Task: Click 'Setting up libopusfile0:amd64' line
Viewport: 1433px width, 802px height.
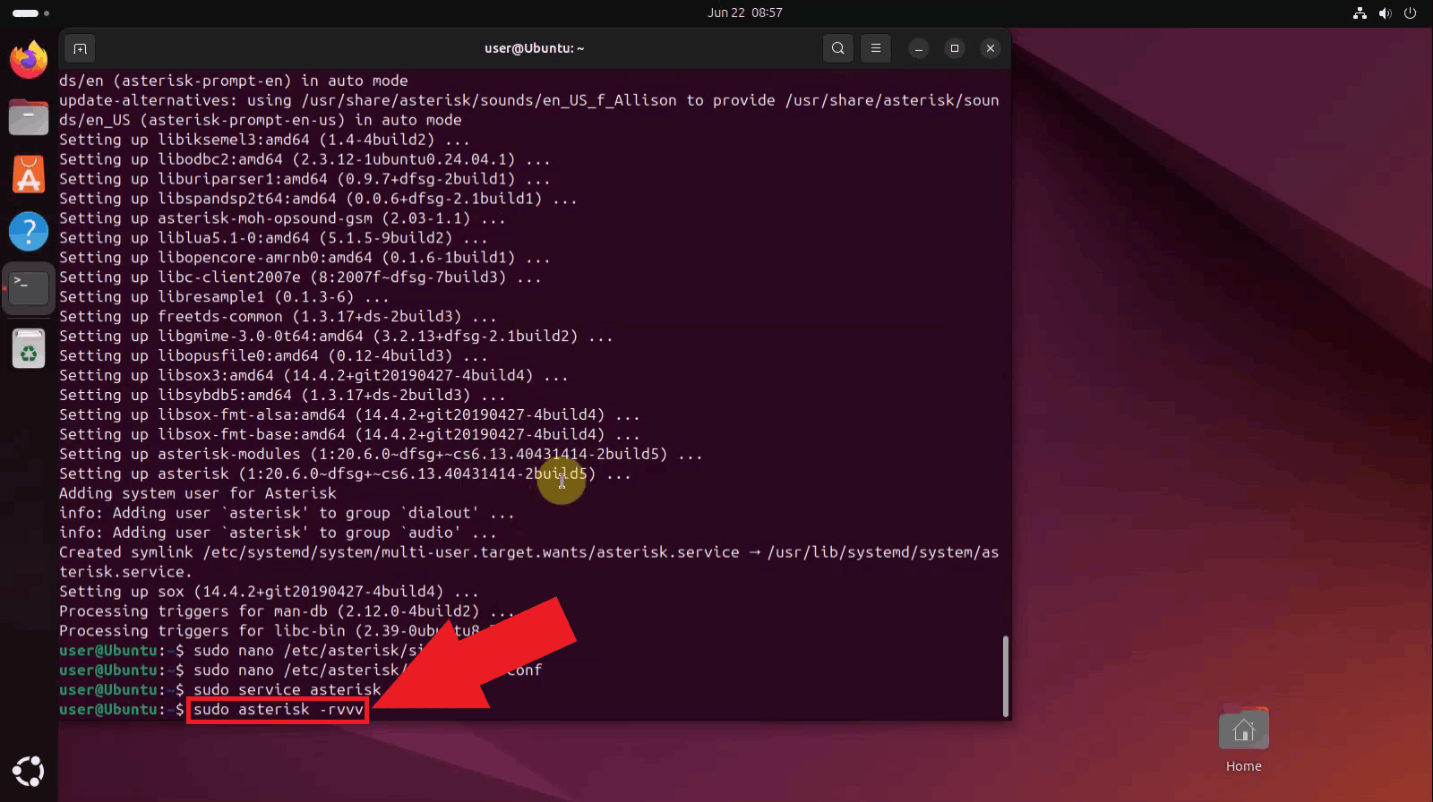Action: coord(273,355)
